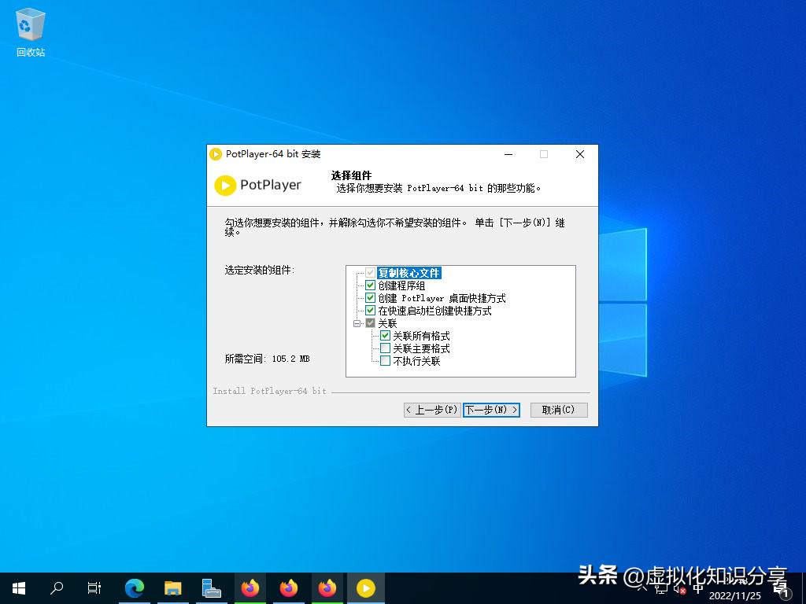Click the network icon in the system tray

tap(661, 589)
